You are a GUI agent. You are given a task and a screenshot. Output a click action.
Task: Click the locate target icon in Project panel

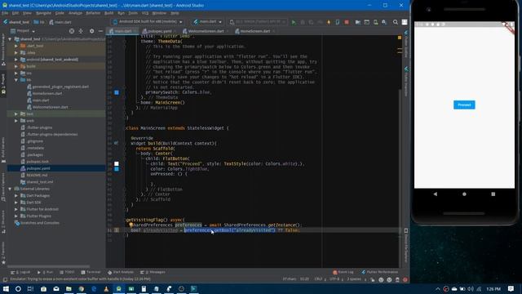[x=72, y=31]
